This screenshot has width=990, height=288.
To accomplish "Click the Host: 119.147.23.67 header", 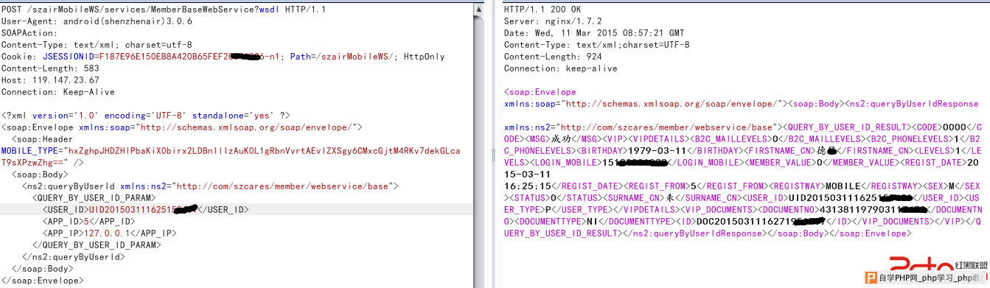I will (x=50, y=80).
